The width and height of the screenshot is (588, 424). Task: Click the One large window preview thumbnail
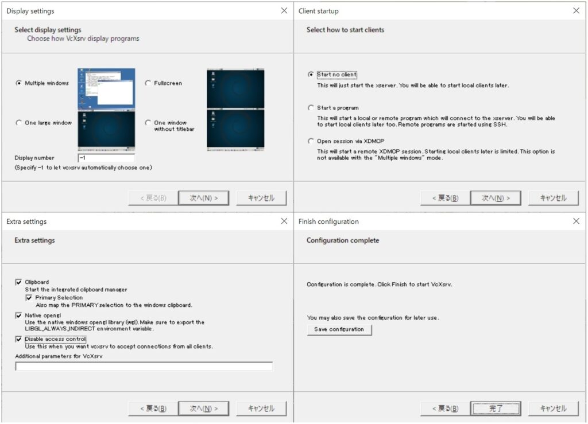click(x=106, y=130)
